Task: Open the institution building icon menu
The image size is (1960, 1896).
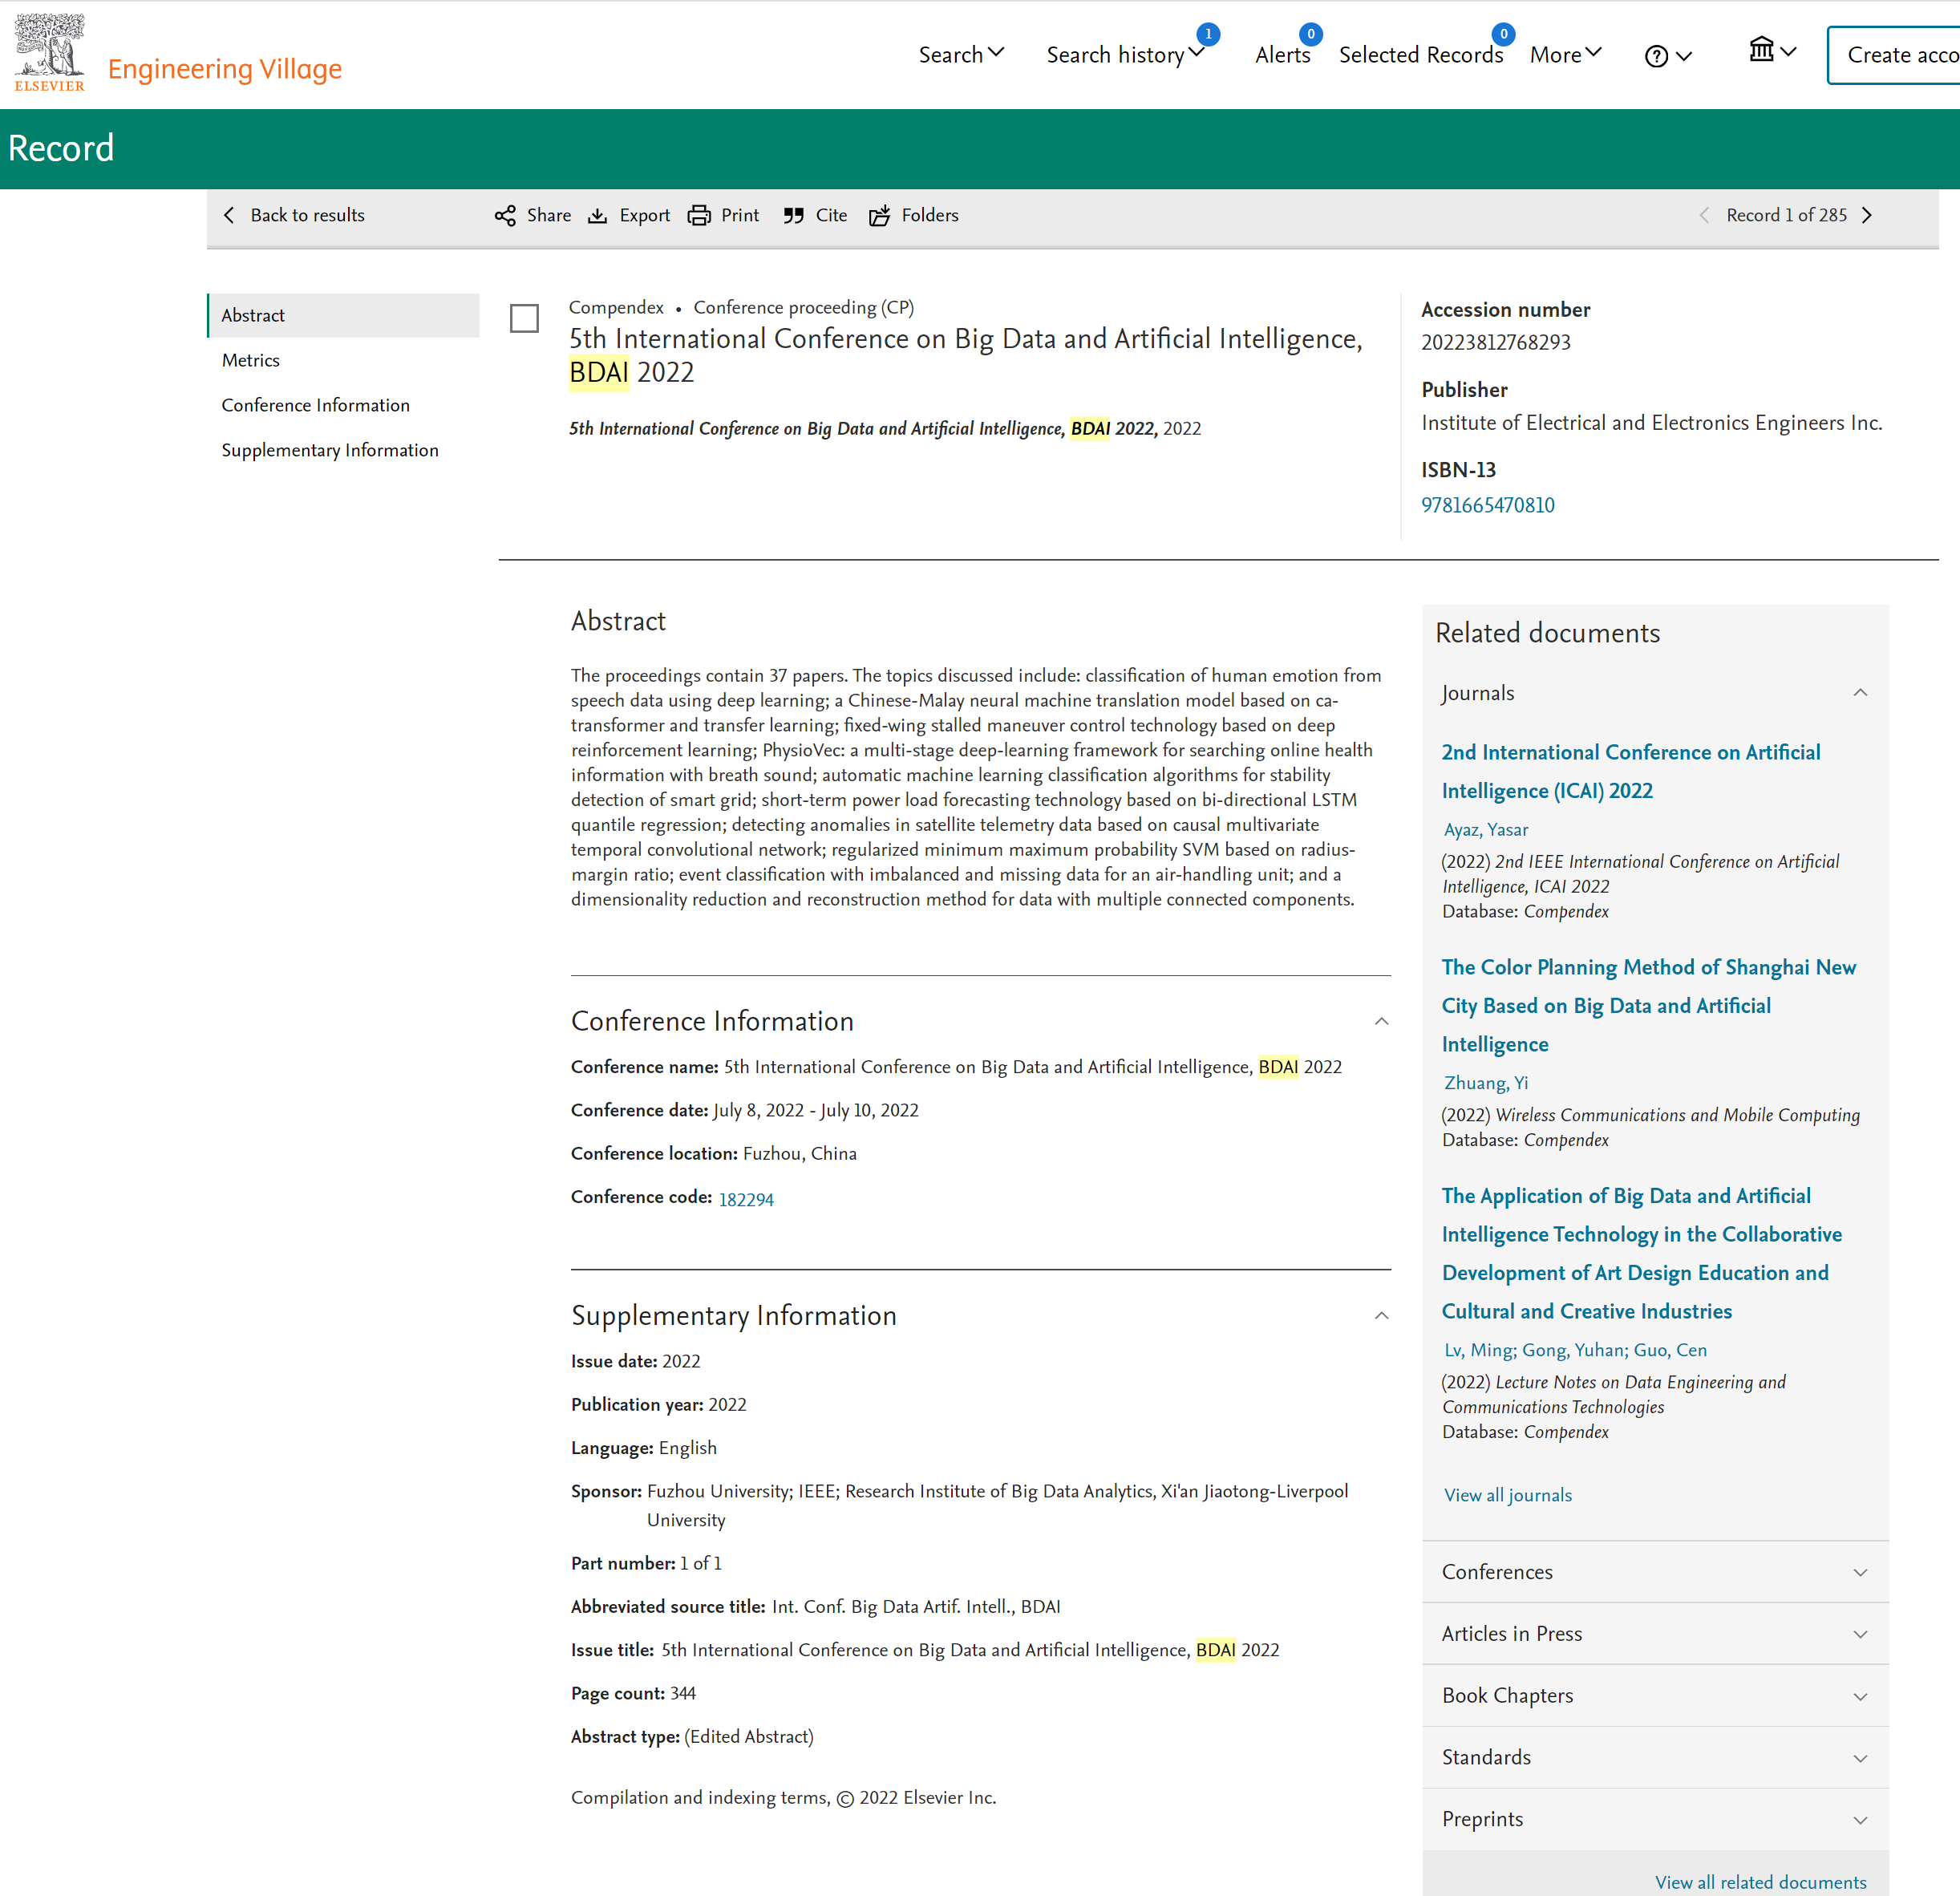Action: (x=1761, y=49)
